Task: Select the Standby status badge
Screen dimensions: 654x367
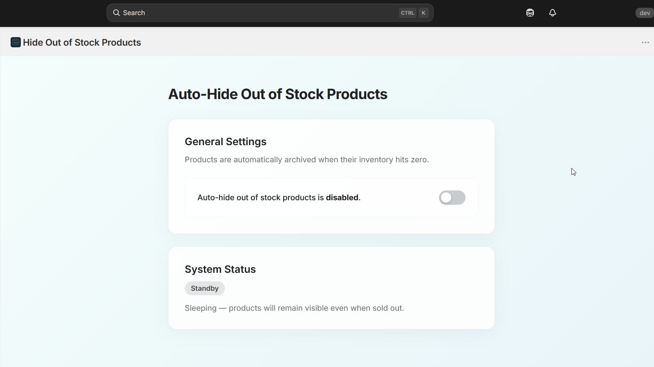Action: (204, 288)
